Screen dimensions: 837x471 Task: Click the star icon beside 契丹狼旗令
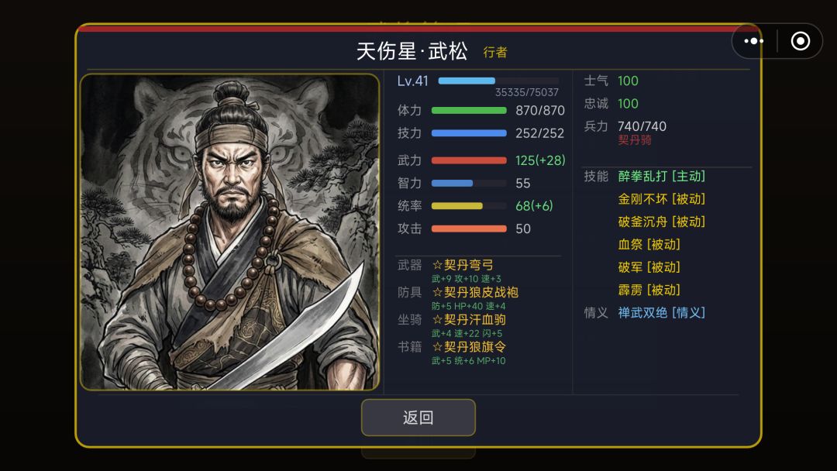tap(437, 347)
